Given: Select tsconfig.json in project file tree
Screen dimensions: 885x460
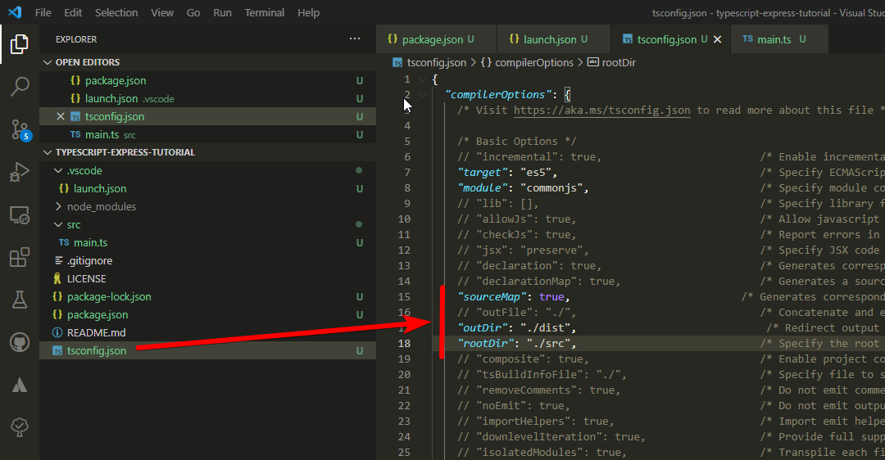Looking at the screenshot, I should [x=207, y=350].
